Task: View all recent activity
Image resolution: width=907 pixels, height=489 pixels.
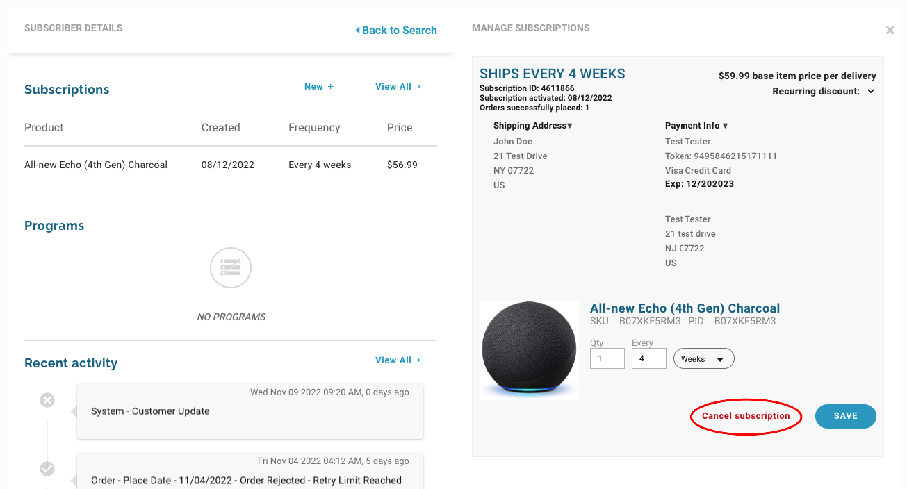Action: (398, 360)
